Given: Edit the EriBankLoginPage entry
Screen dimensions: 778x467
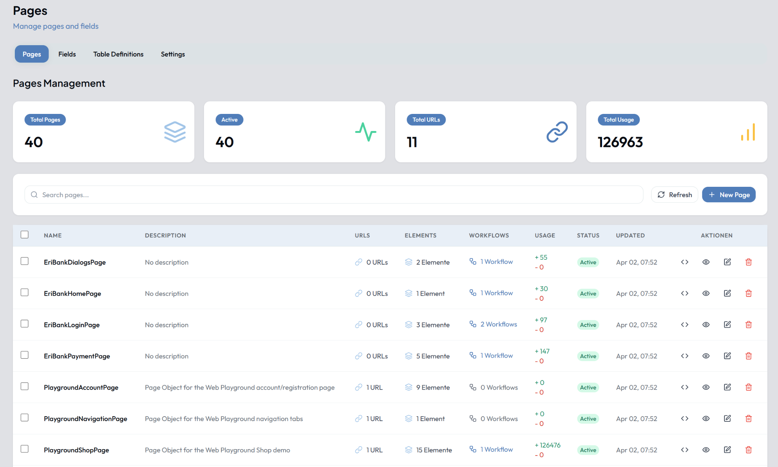Looking at the screenshot, I should [x=727, y=325].
